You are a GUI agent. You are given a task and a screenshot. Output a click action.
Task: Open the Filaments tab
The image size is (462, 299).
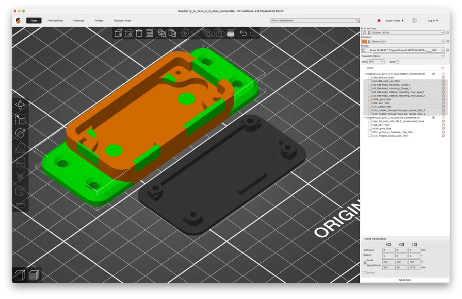(79, 21)
